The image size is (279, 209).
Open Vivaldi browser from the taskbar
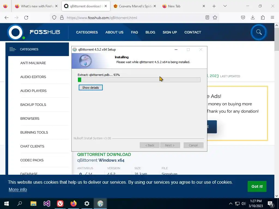coord(60,204)
